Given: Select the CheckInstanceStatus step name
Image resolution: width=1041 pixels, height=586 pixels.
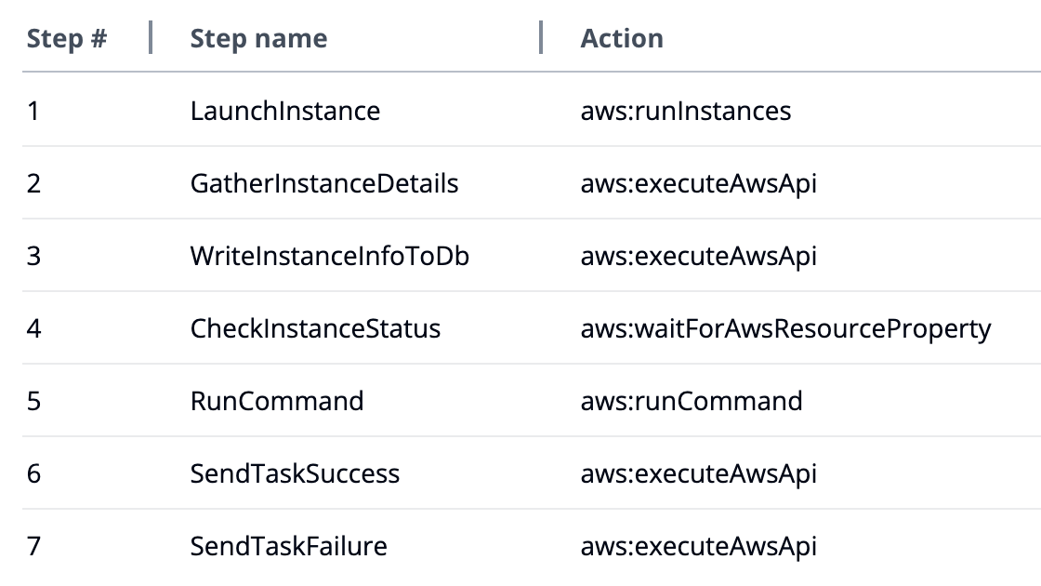Looking at the screenshot, I should click(315, 329).
